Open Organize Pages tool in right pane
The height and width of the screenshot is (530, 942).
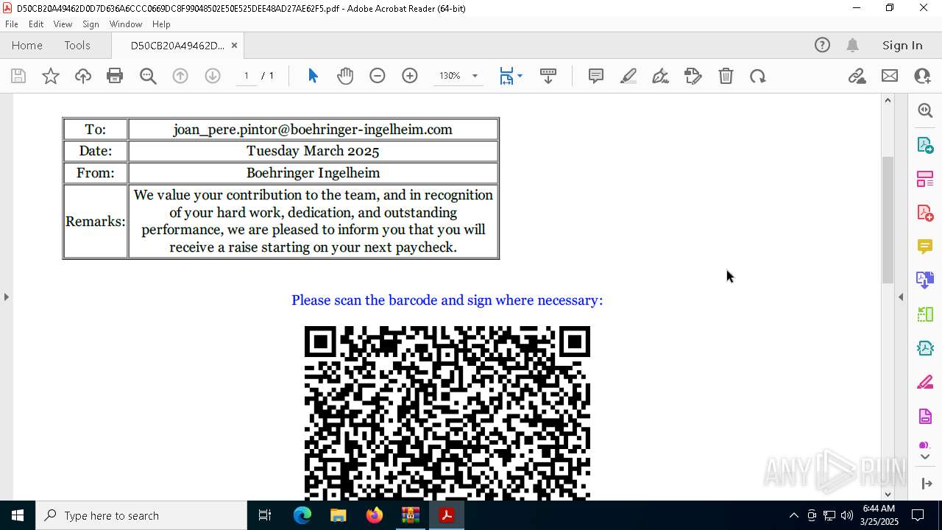(925, 179)
